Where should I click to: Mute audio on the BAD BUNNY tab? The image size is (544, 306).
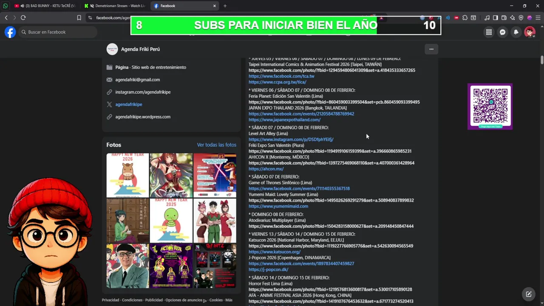(x=22, y=6)
